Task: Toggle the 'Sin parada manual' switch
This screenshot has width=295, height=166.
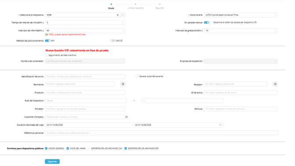Action: click(206, 22)
